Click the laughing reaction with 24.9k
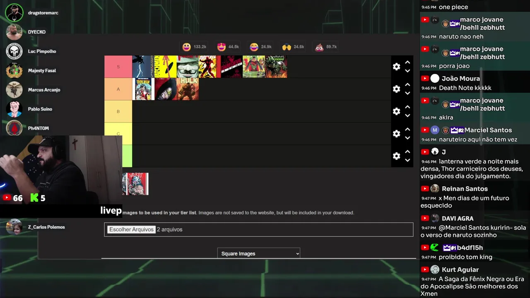 (254, 47)
